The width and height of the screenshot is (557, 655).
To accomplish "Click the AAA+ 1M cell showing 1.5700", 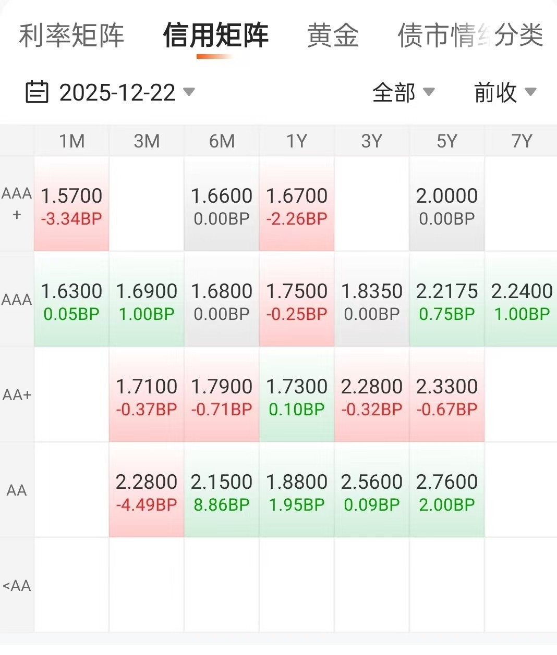I will pyautogui.click(x=71, y=205).
